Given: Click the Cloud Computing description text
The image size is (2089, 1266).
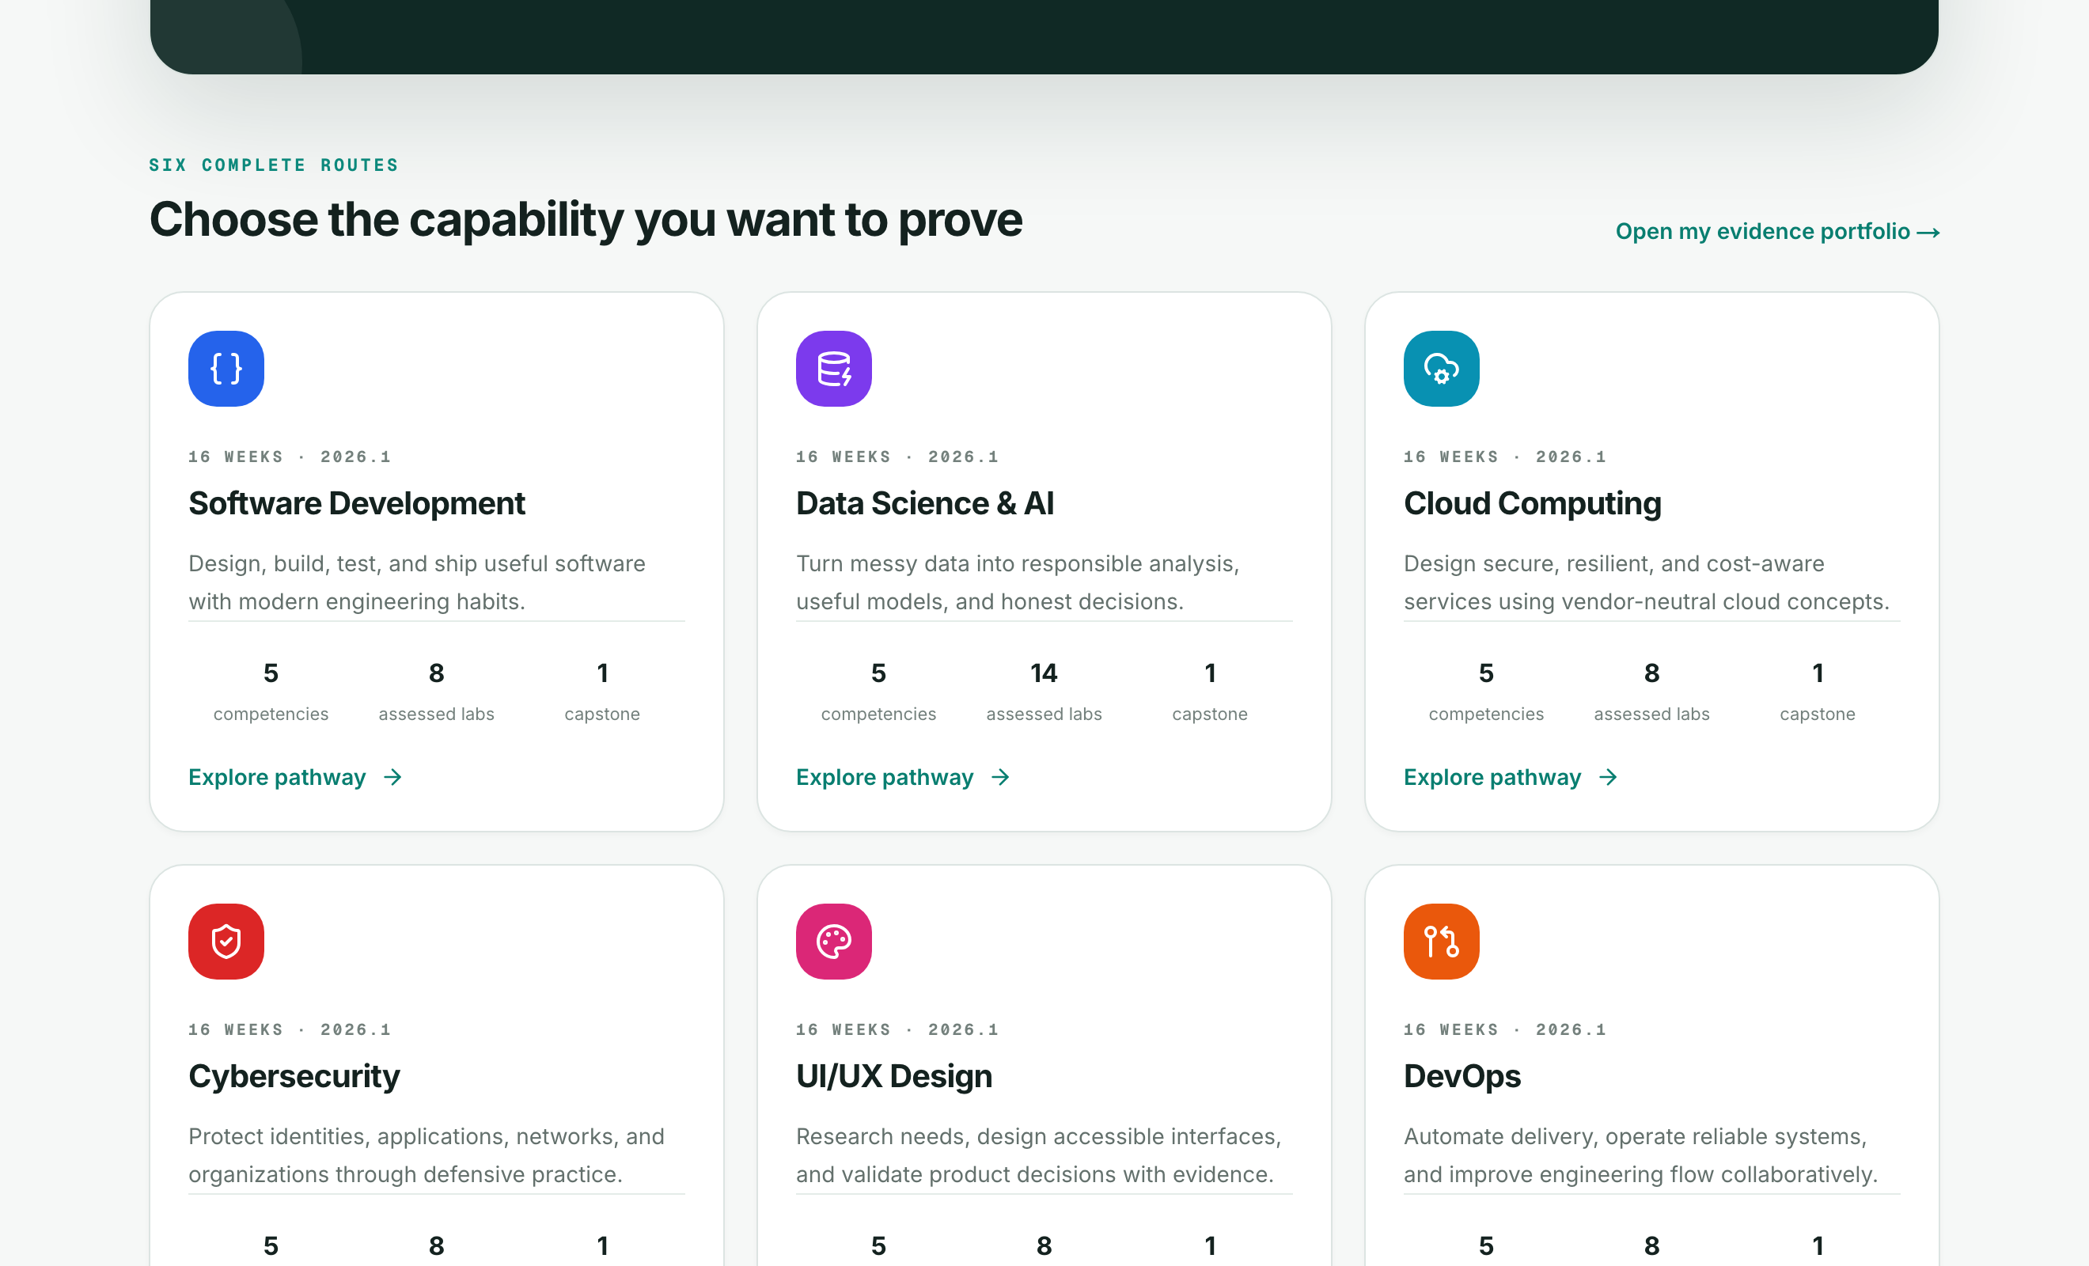Looking at the screenshot, I should 1647,582.
